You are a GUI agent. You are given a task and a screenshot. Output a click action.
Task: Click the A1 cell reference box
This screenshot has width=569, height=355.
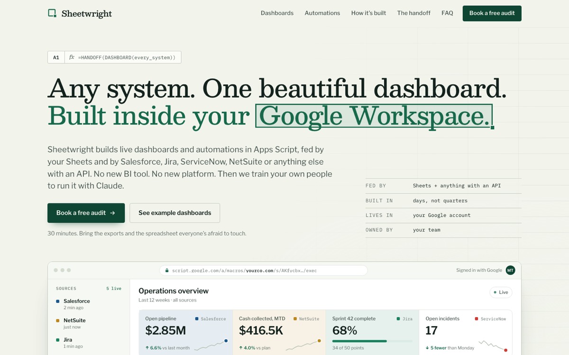coord(56,57)
